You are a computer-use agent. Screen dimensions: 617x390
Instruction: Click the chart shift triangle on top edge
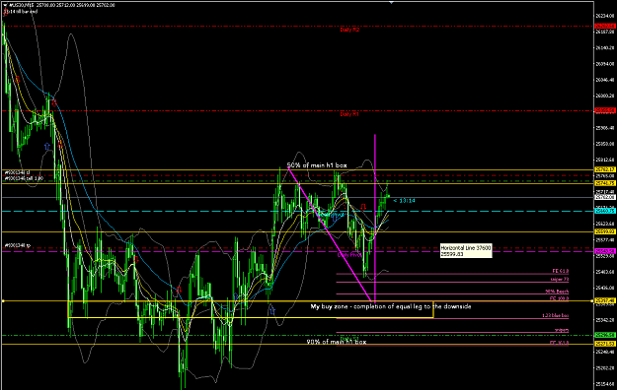391,3
